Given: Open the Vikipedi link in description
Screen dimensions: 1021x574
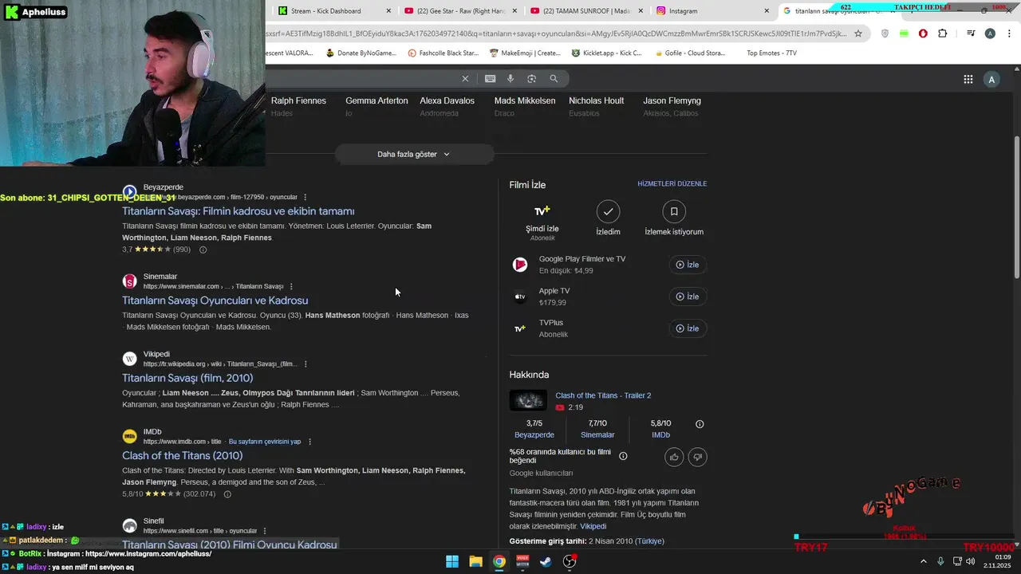Looking at the screenshot, I should tap(593, 526).
